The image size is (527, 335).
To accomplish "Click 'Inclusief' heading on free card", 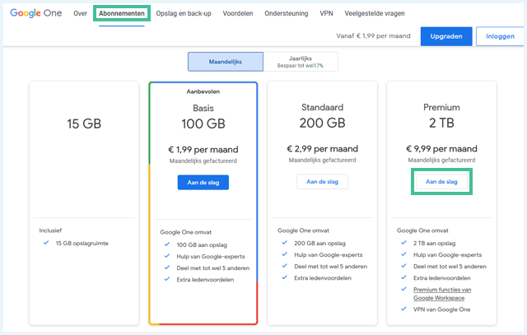I will point(50,230).
